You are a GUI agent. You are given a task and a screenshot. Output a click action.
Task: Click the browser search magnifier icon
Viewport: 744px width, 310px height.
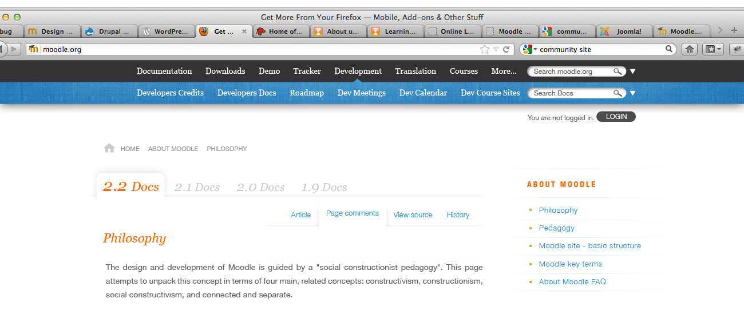tap(669, 49)
